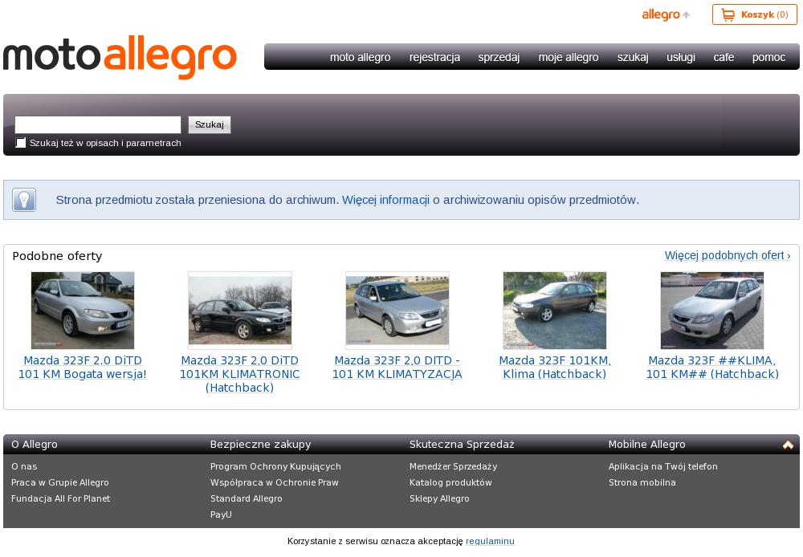Focus the search text field

98,125
